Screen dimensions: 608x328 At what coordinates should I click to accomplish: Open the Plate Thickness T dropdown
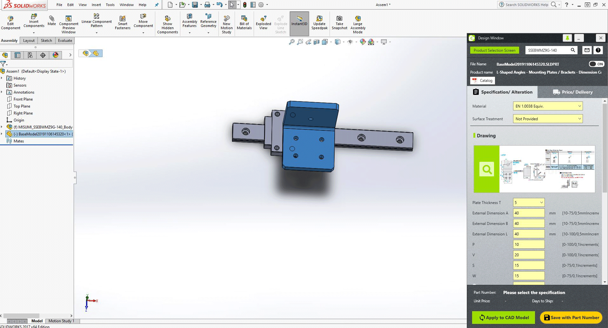point(529,202)
